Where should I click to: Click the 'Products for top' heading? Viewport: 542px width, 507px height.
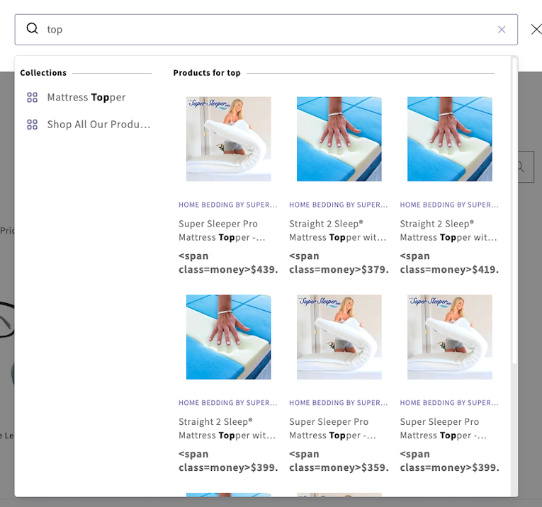207,73
